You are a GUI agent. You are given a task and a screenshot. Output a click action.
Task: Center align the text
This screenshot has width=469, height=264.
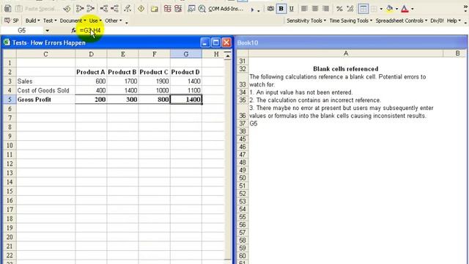(x=315, y=9)
